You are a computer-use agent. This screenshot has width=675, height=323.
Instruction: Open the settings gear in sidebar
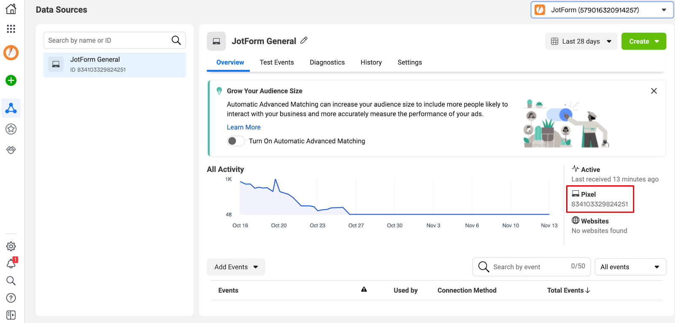pyautogui.click(x=11, y=246)
